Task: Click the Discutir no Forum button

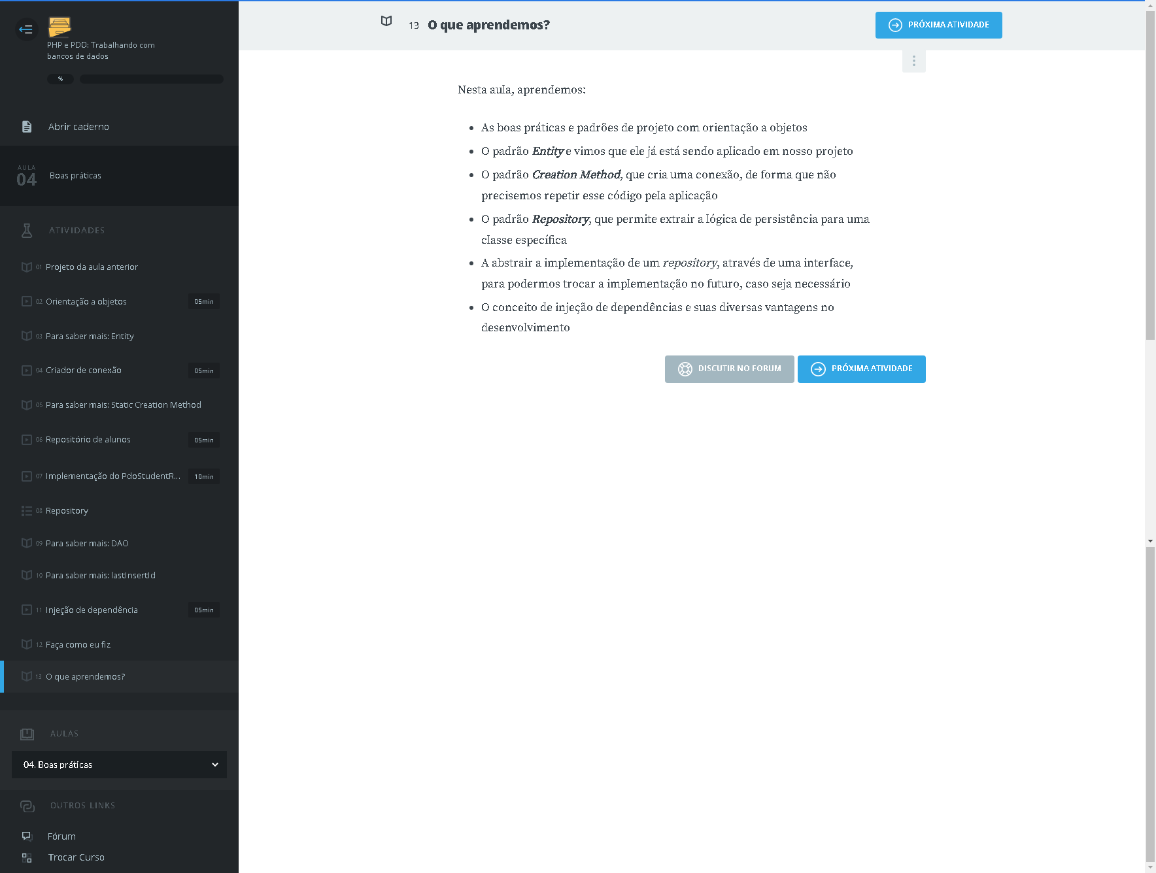Action: 729,369
